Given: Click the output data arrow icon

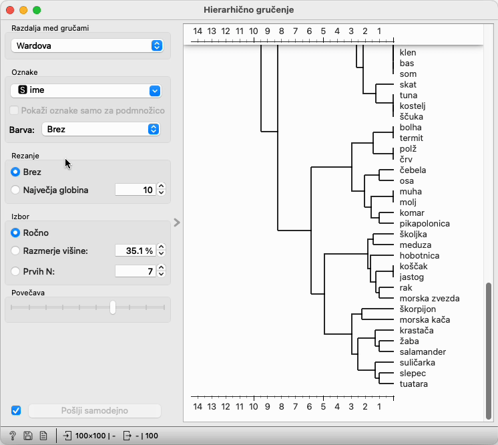Looking at the screenshot, I should tap(127, 436).
